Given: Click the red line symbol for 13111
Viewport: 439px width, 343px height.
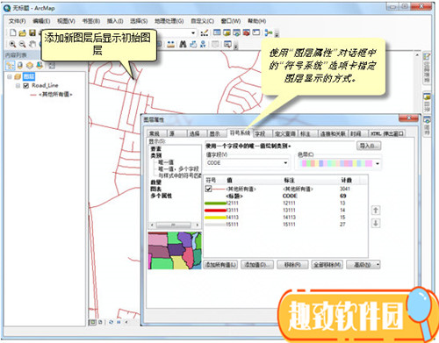Looking at the screenshot, I should tap(215, 211).
